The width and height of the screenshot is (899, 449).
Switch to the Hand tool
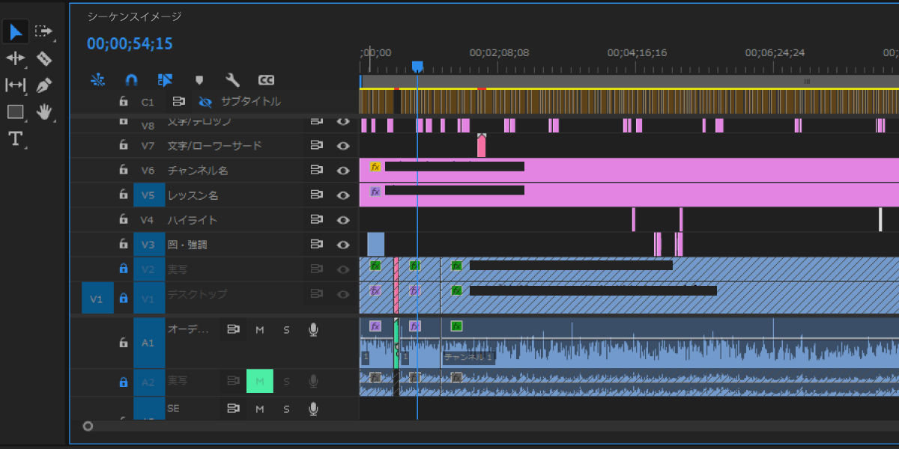(x=44, y=112)
